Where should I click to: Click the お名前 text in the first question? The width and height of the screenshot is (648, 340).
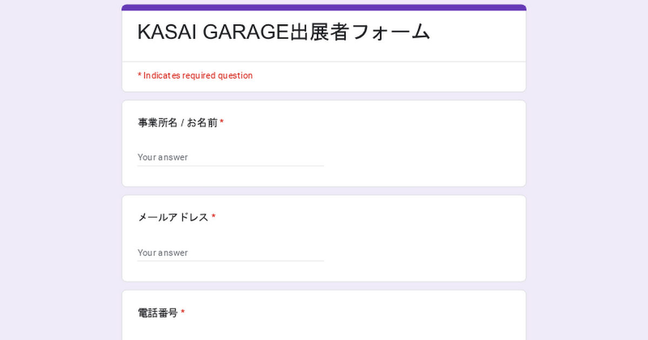click(202, 123)
